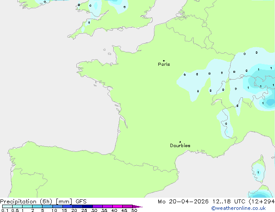Pick the 0.1–0.5 mm legend swatch

tap(7, 206)
